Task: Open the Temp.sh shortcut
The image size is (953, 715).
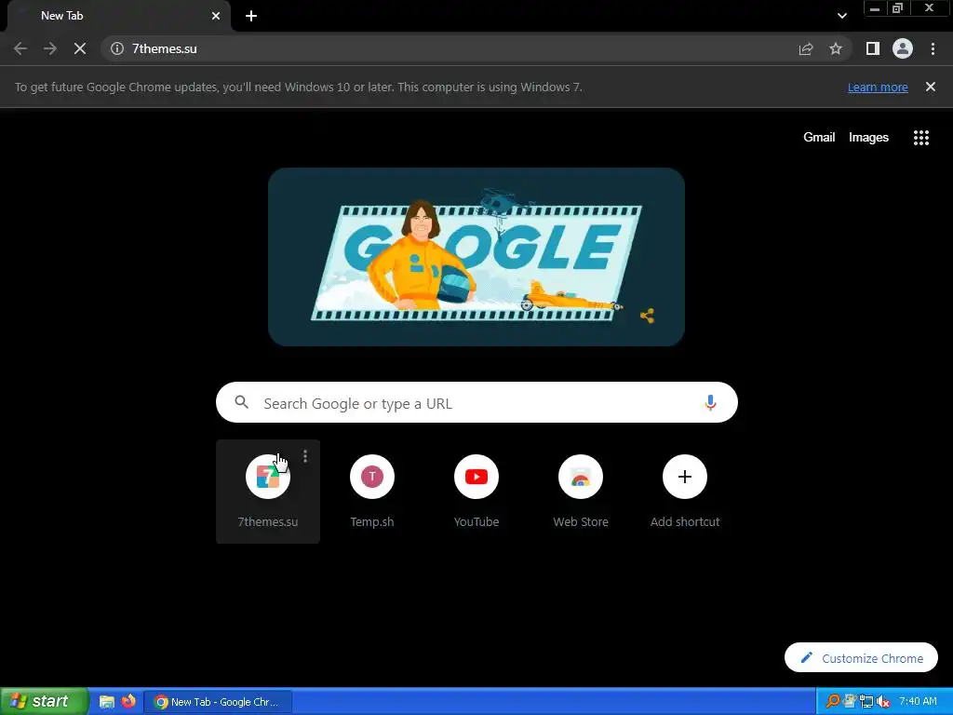Action: [x=372, y=492]
